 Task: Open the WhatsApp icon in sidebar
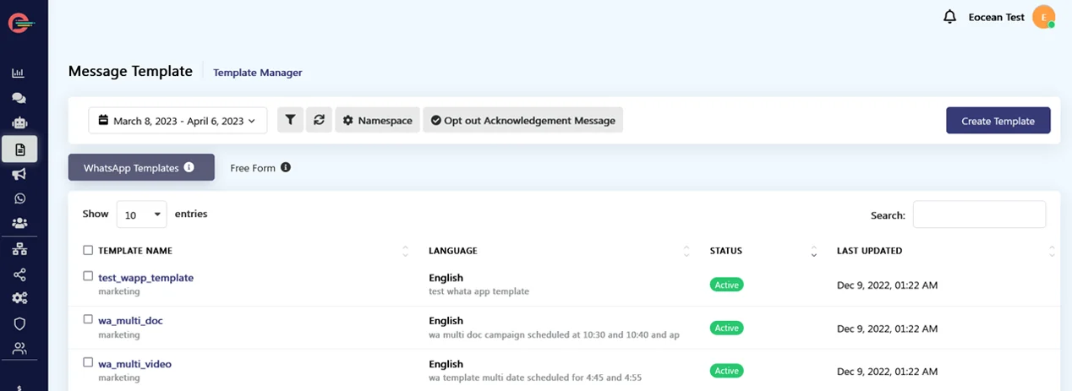coord(19,198)
